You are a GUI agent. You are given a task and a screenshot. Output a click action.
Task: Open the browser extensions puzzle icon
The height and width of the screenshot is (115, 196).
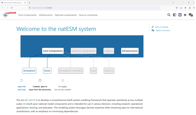[190, 8]
